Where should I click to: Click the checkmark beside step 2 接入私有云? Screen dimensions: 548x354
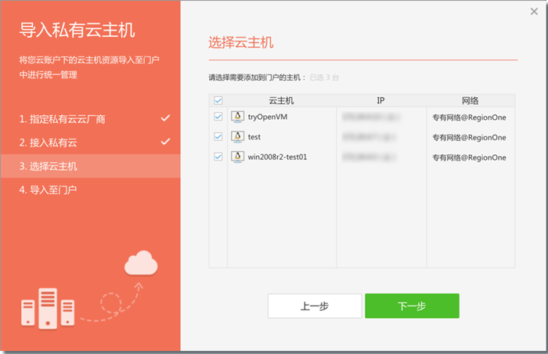tap(165, 142)
